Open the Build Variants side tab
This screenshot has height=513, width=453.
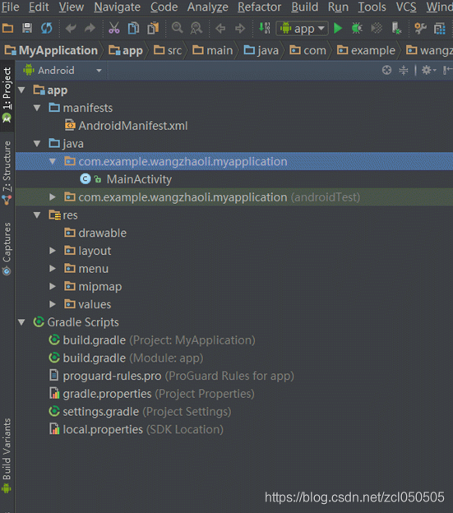coord(7,455)
